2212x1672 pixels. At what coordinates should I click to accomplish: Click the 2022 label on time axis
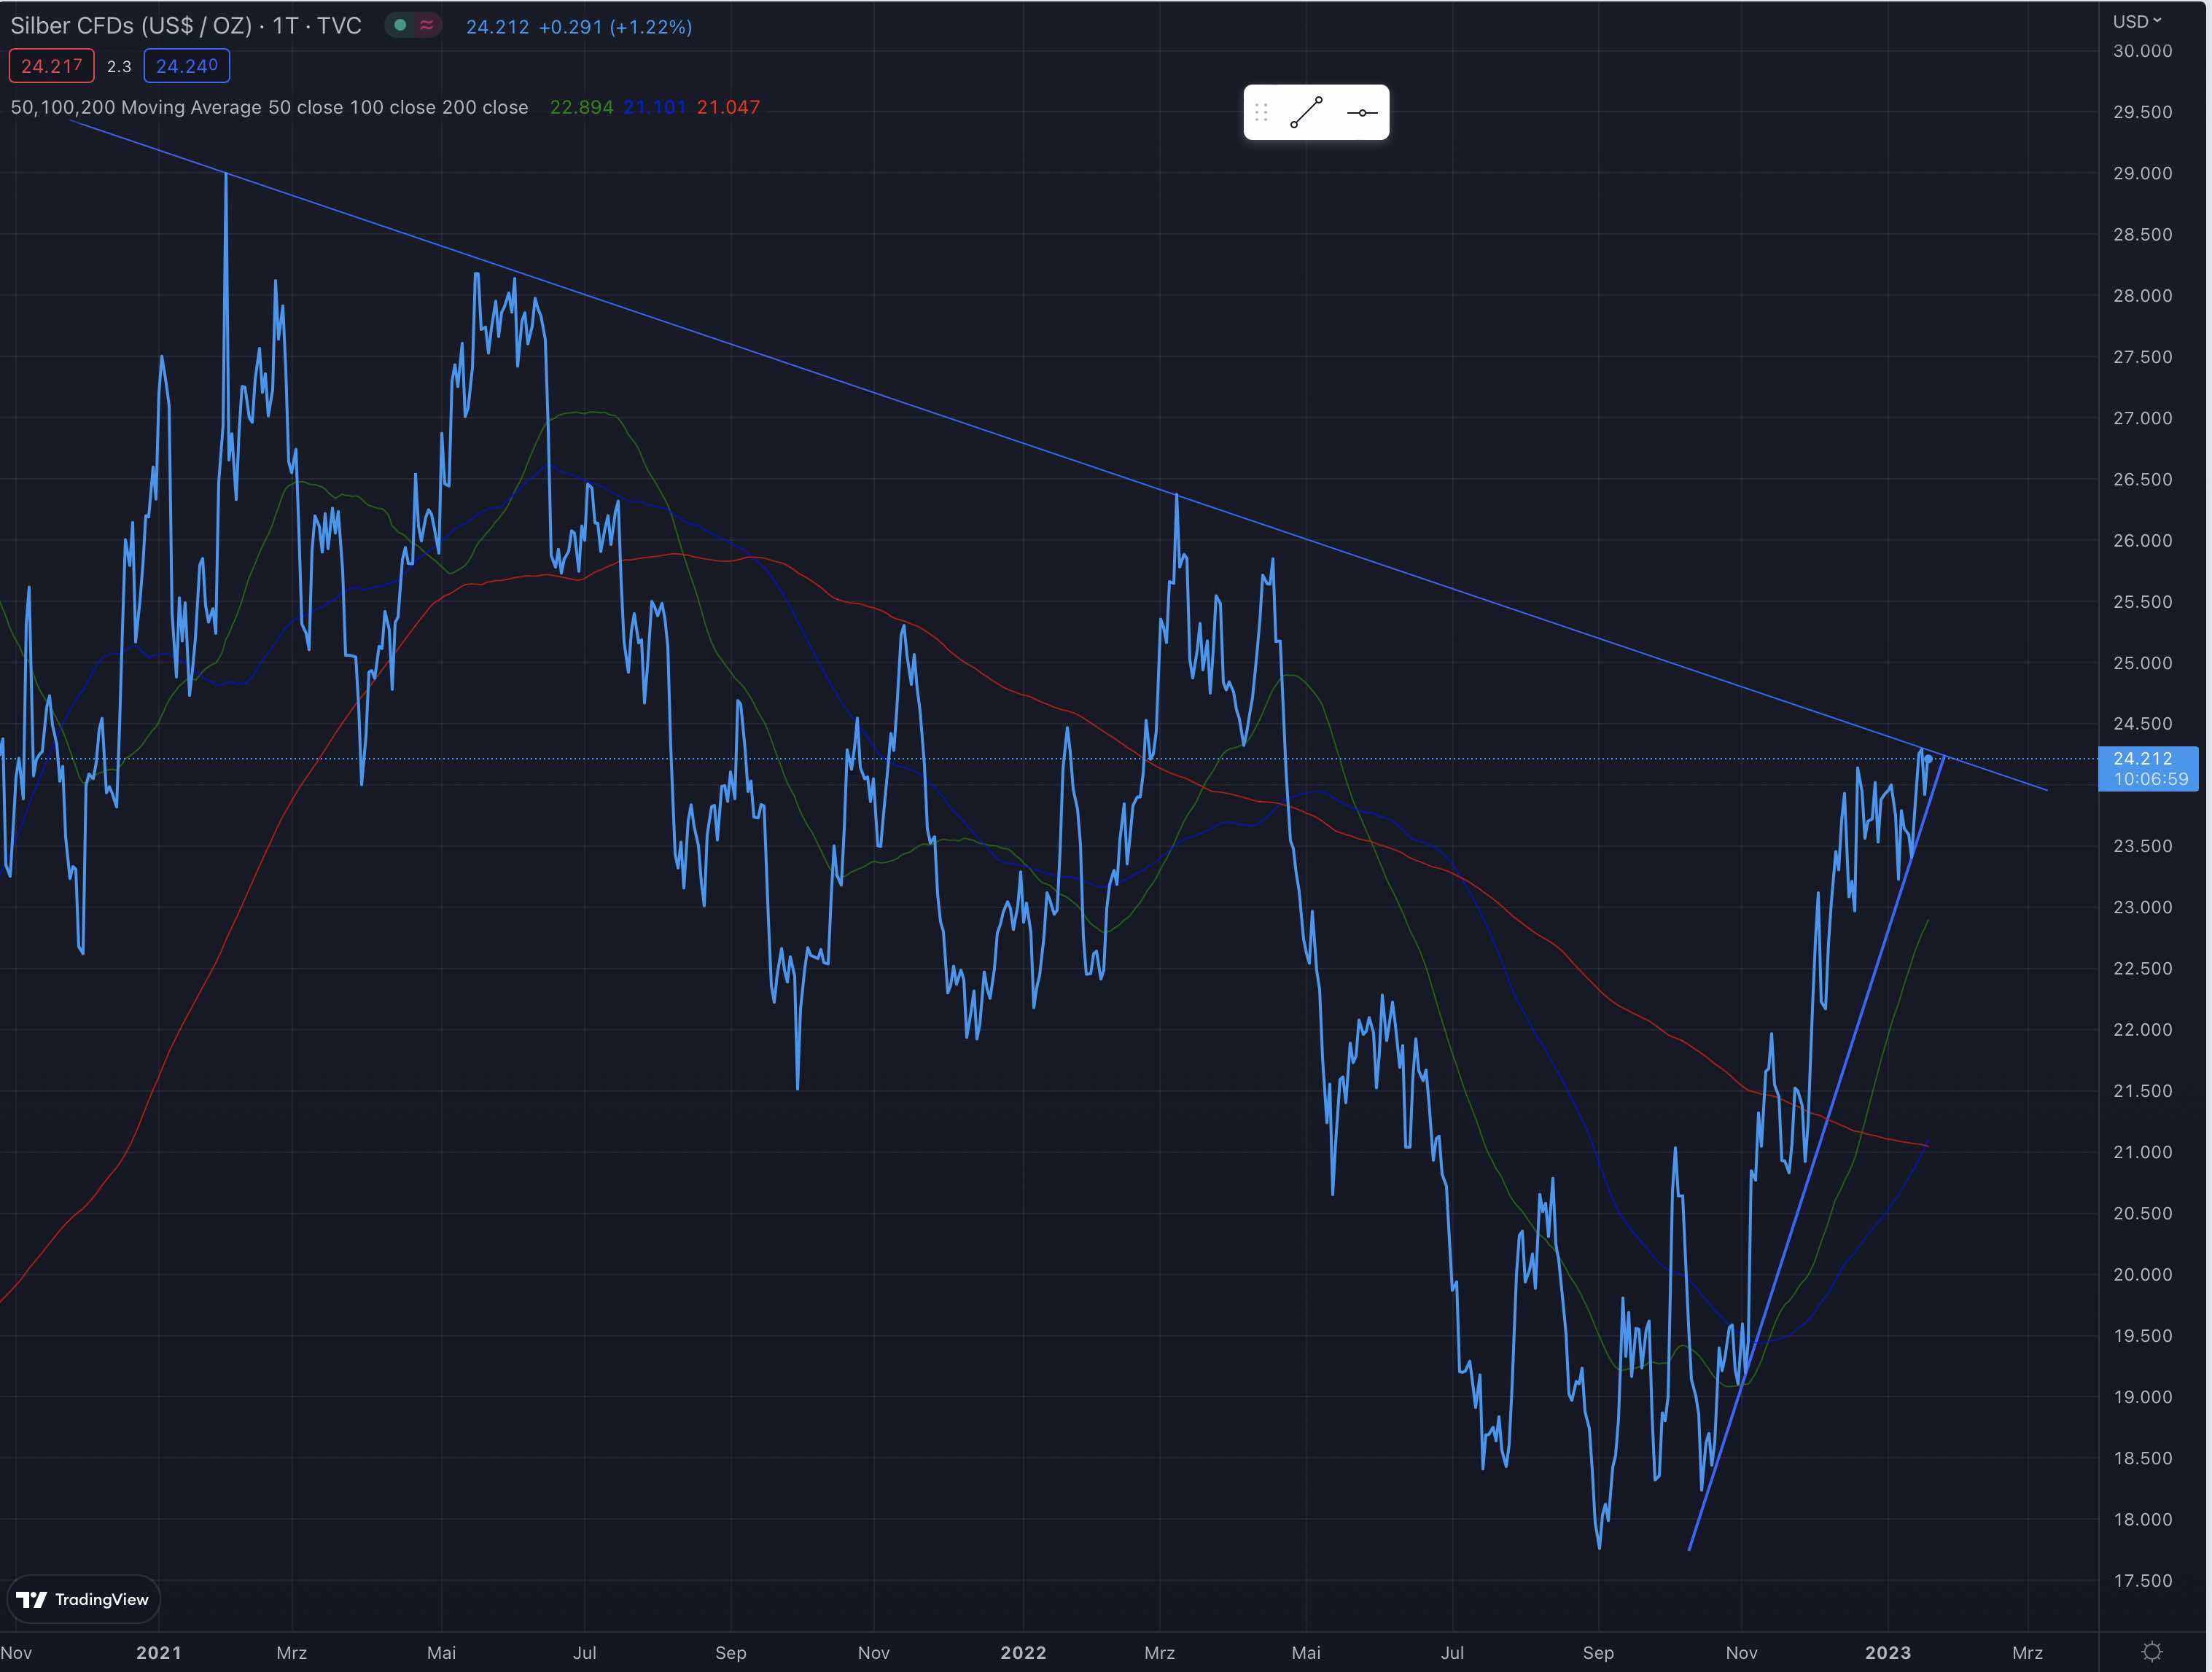1023,1652
